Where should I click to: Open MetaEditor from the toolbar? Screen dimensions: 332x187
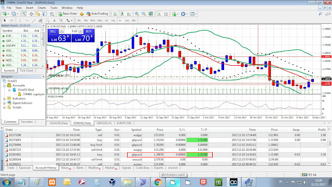(82, 14)
